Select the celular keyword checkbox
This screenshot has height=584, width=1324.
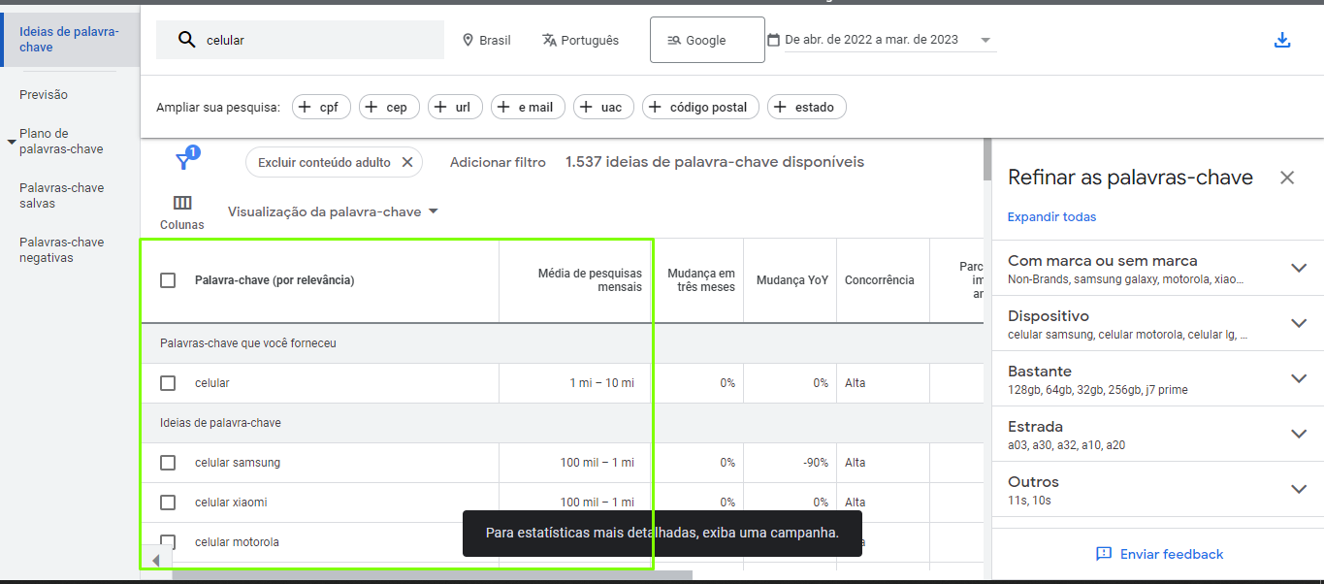tap(168, 383)
